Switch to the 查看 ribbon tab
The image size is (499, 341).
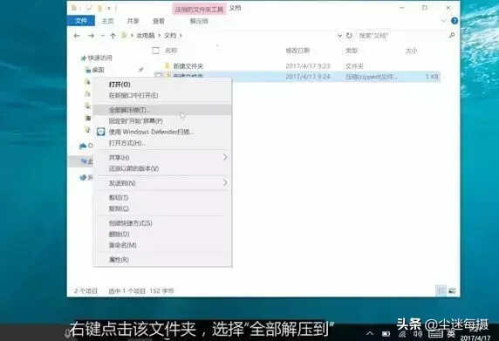pyautogui.click(x=159, y=21)
